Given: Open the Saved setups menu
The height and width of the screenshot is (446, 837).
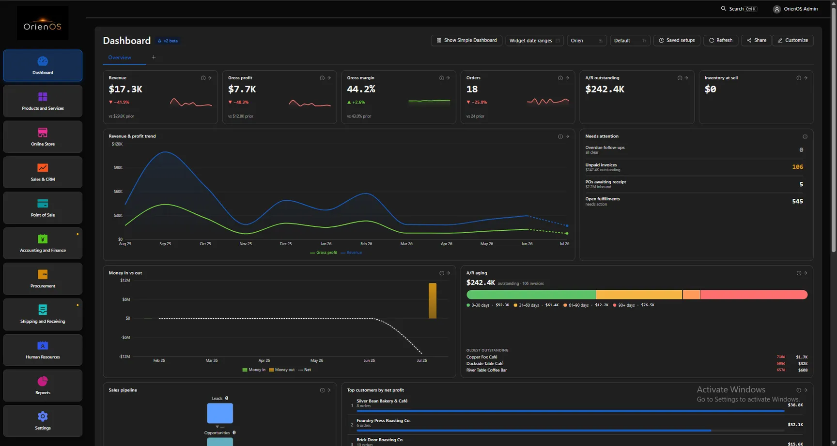Looking at the screenshot, I should pyautogui.click(x=677, y=41).
